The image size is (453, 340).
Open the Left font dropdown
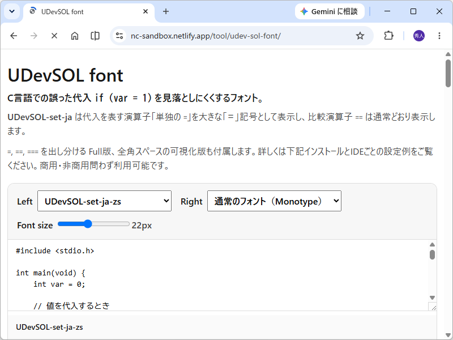click(x=105, y=201)
